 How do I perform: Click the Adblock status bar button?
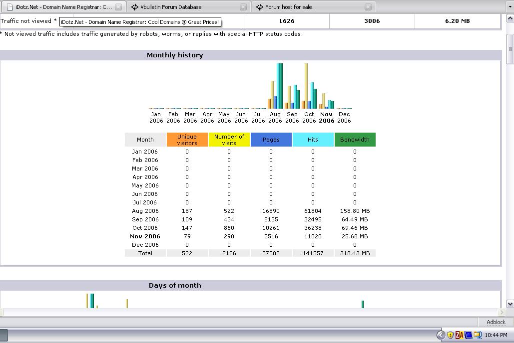pos(496,322)
